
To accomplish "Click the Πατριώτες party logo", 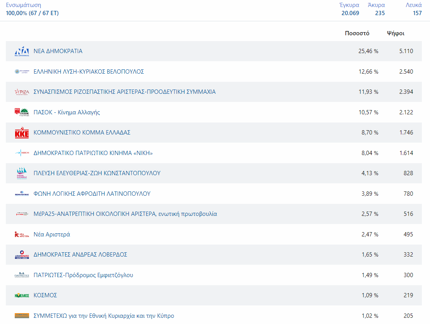I will click(22, 275).
